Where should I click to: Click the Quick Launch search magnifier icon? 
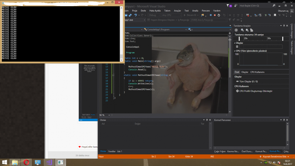click(x=274, y=6)
